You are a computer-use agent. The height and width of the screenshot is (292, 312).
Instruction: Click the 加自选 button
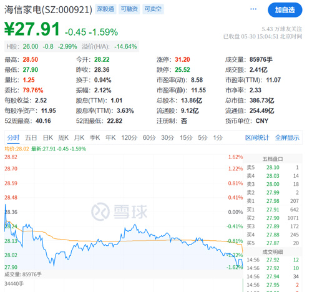[285, 10]
